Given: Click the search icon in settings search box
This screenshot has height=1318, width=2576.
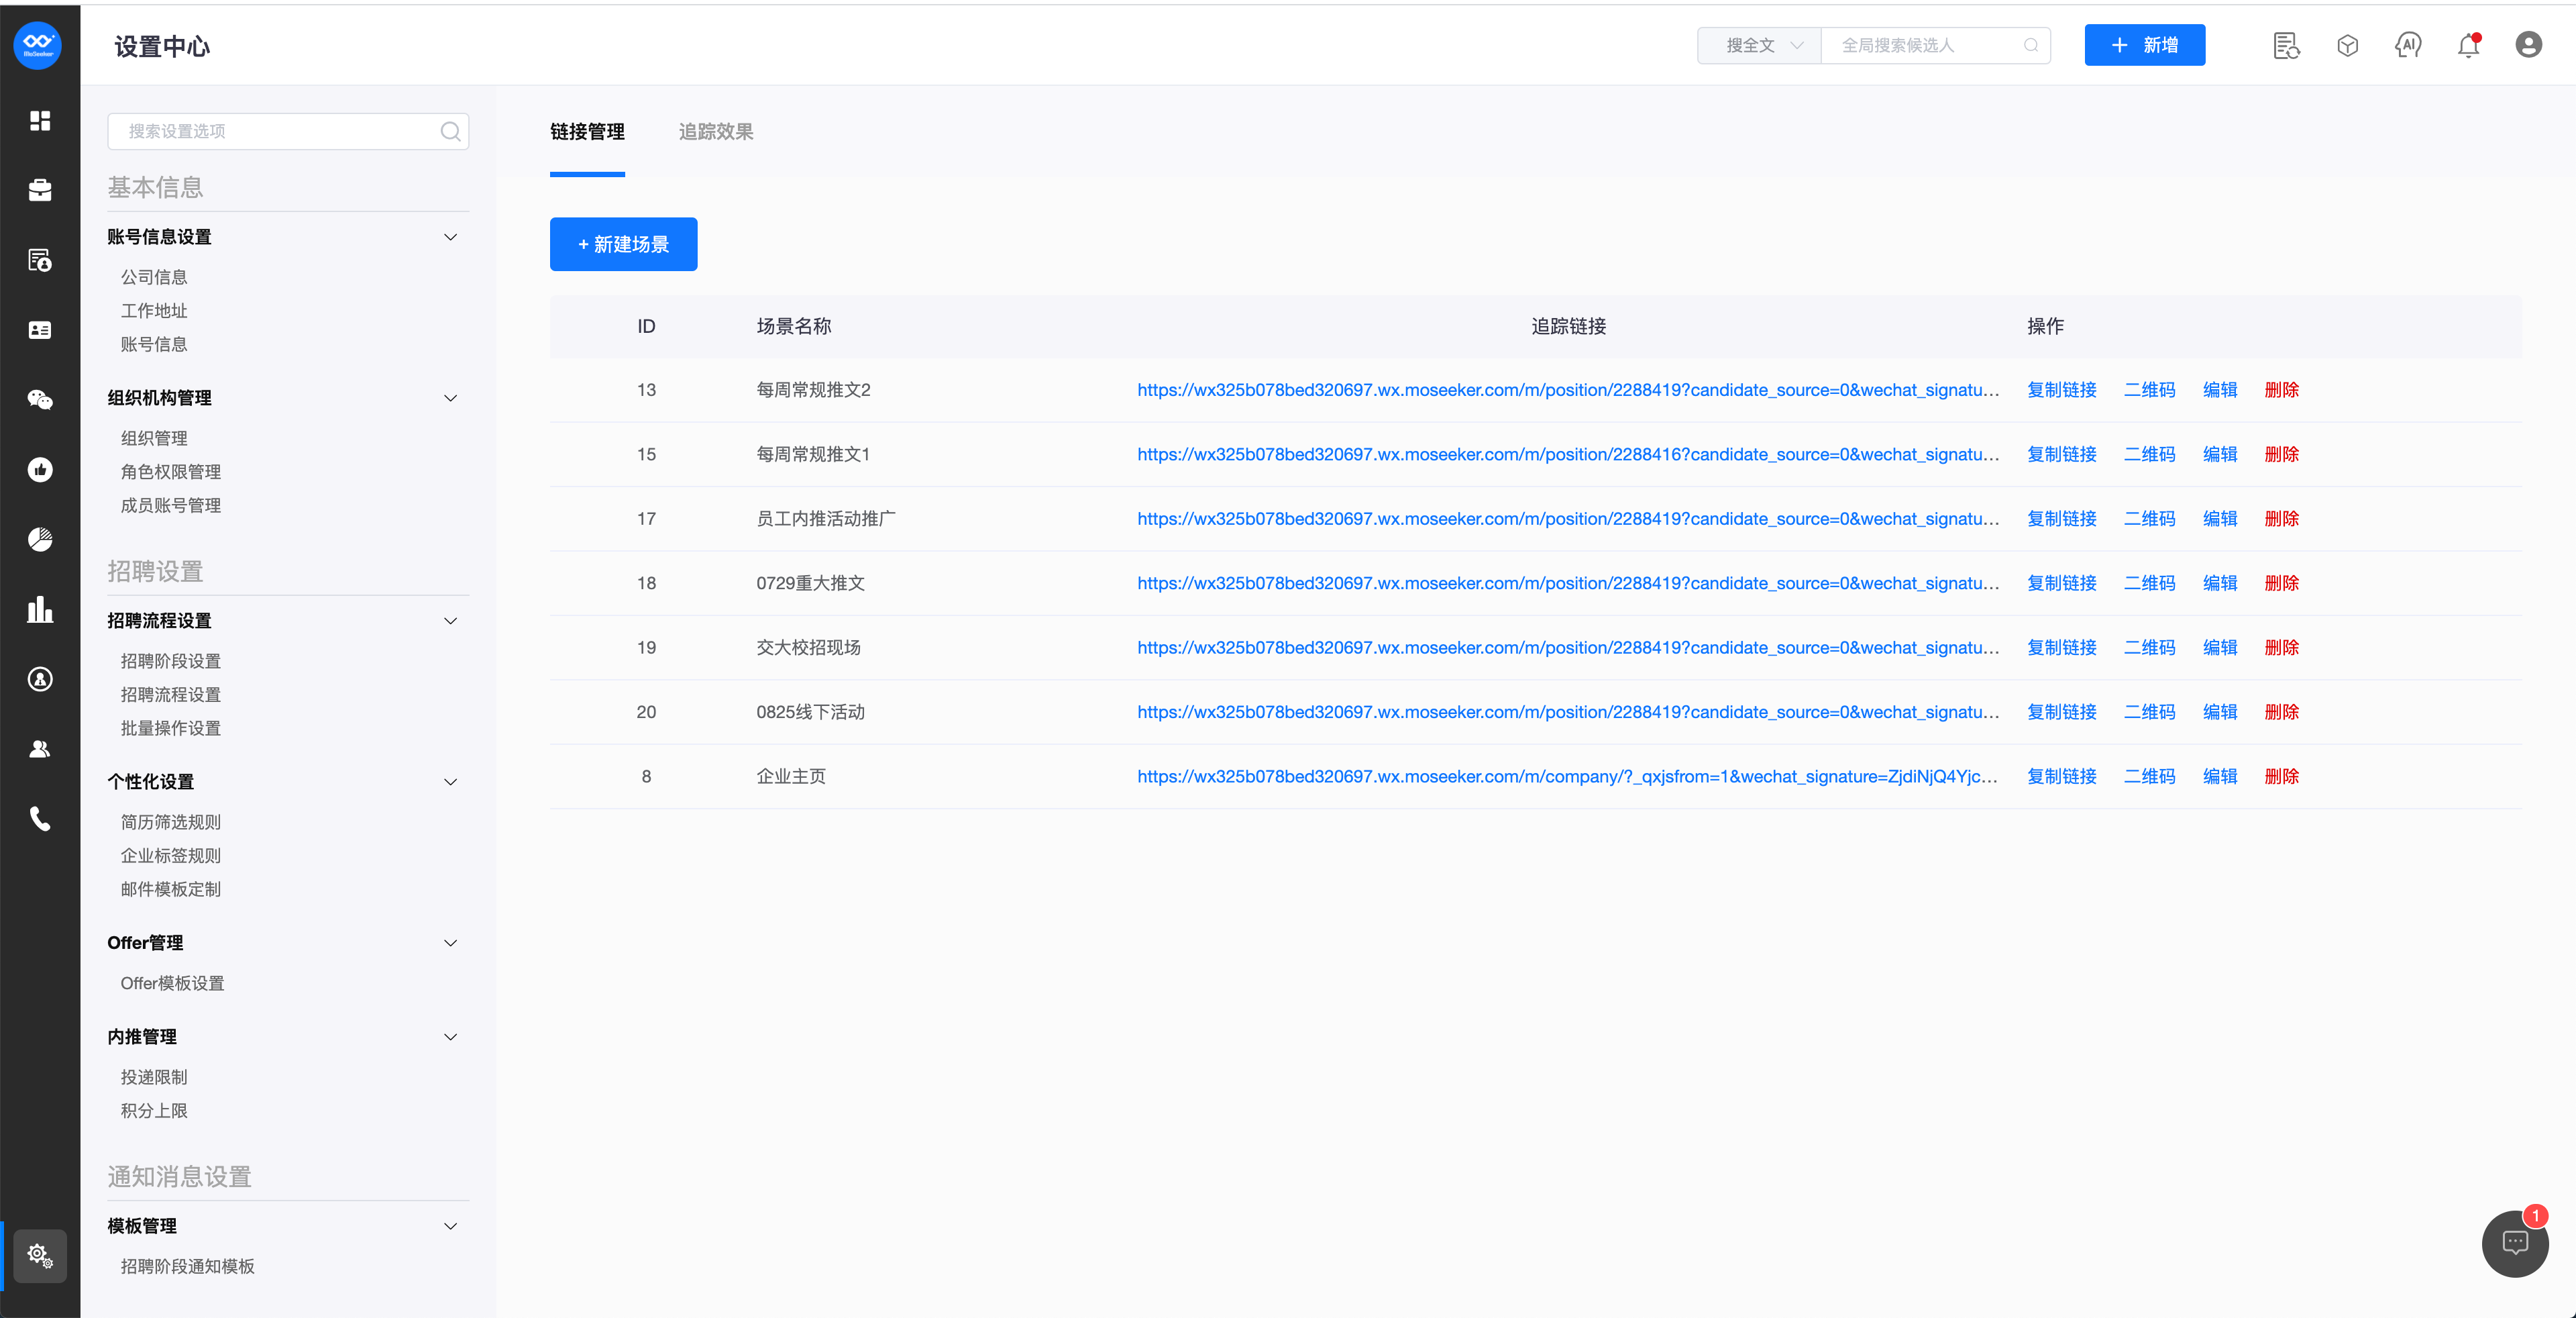Looking at the screenshot, I should click(x=450, y=131).
